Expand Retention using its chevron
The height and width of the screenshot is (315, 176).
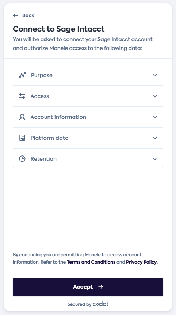pyautogui.click(x=155, y=159)
